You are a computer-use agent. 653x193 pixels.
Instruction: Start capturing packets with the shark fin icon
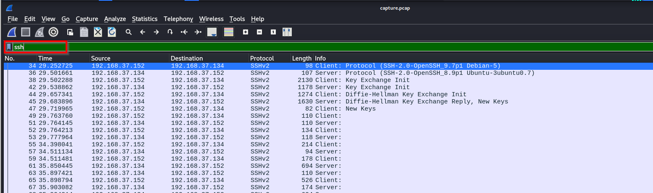(12, 32)
